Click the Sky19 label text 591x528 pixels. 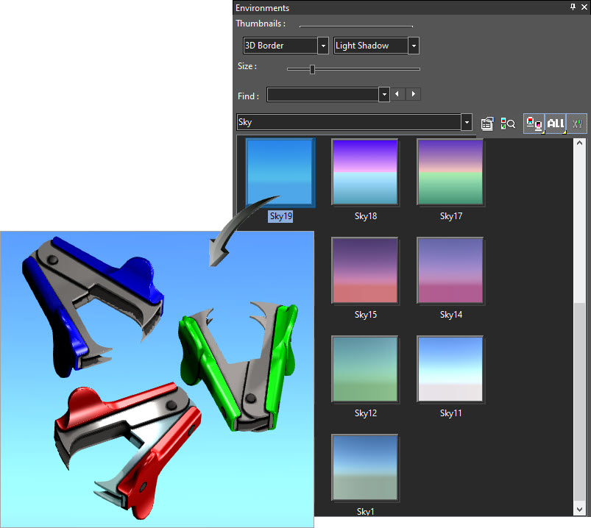point(281,216)
